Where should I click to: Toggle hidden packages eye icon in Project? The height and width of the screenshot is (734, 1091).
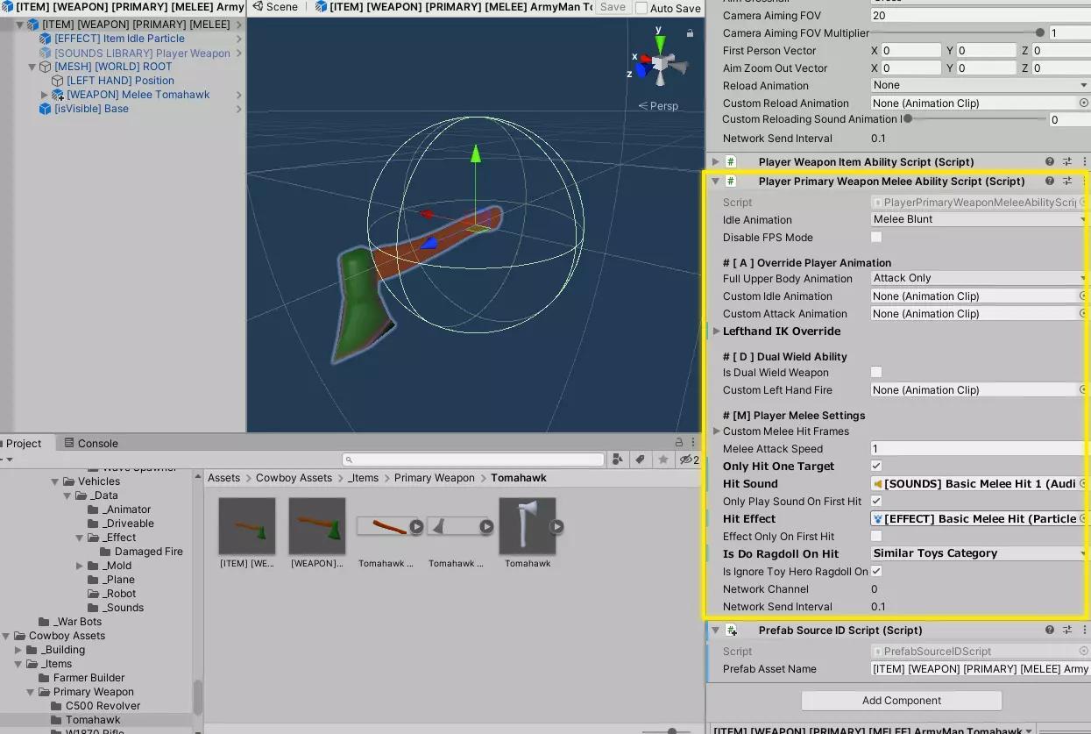click(x=686, y=460)
